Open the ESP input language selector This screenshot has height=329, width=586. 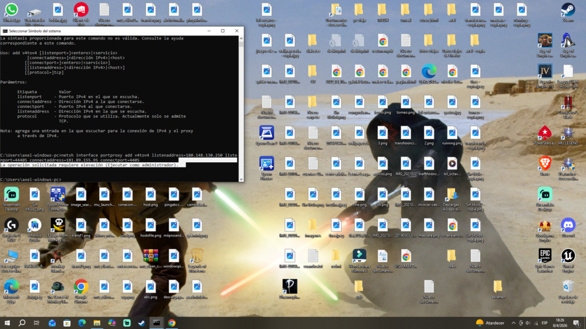point(544,323)
